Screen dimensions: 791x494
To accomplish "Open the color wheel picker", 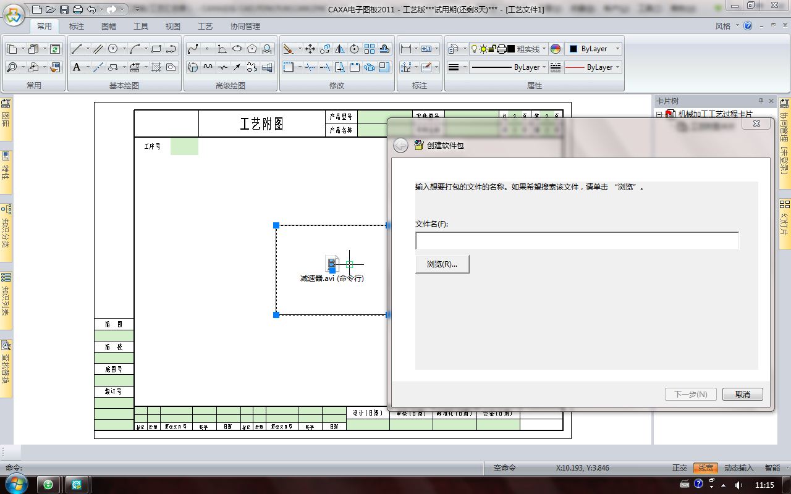I will click(x=555, y=49).
